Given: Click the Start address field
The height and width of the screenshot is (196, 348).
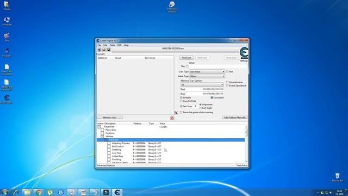Looking at the screenshot, I should tap(204, 89).
